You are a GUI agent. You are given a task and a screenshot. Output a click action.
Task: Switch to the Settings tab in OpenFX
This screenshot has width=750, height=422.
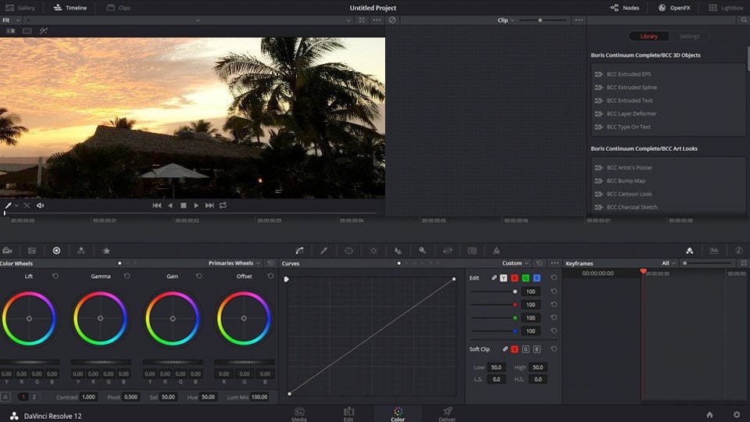coord(689,37)
